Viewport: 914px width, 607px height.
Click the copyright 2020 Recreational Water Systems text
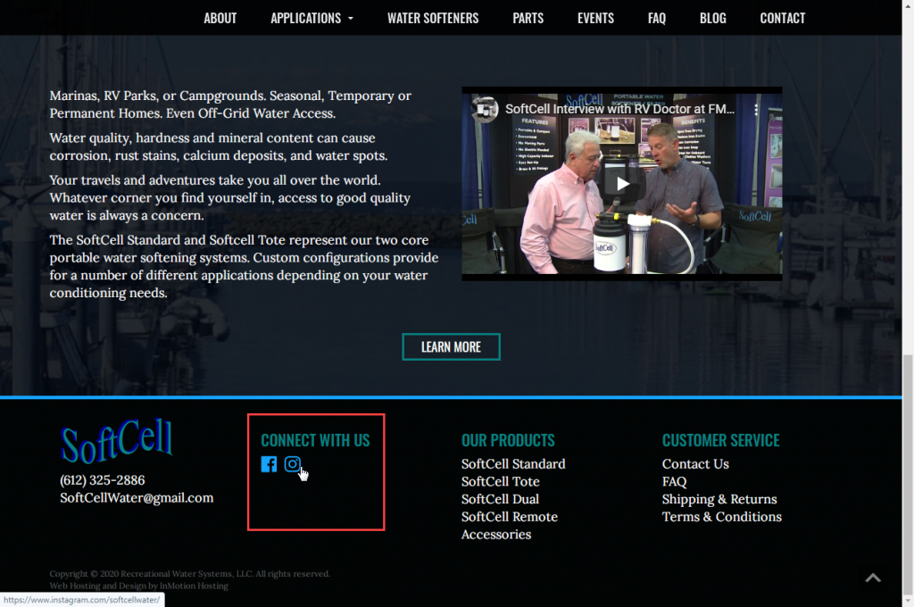(x=189, y=574)
